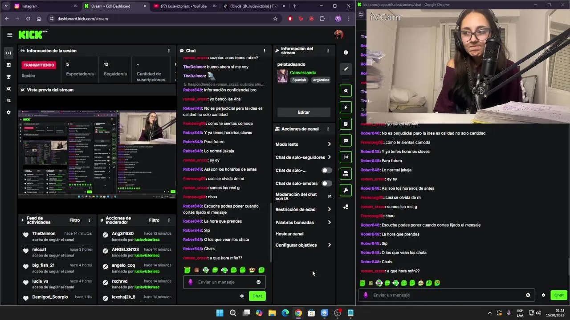
Task: Click the green broadcast signal icon
Action: (x=346, y=157)
